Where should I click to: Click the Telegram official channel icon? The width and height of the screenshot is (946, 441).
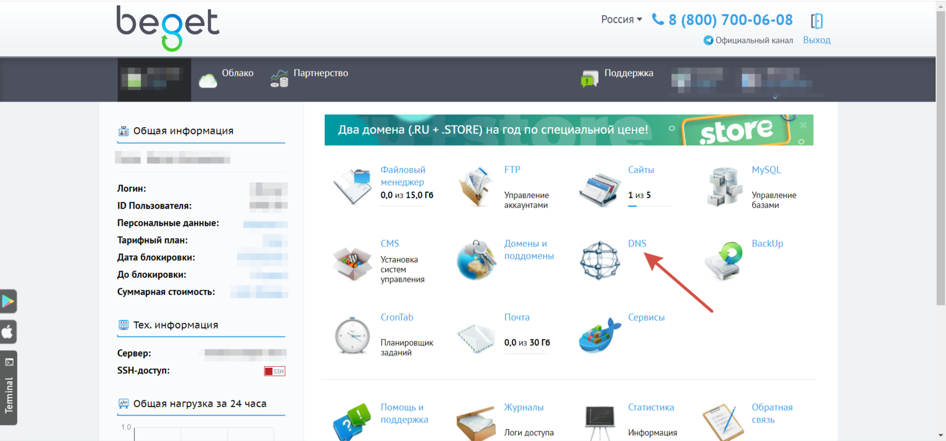[708, 40]
